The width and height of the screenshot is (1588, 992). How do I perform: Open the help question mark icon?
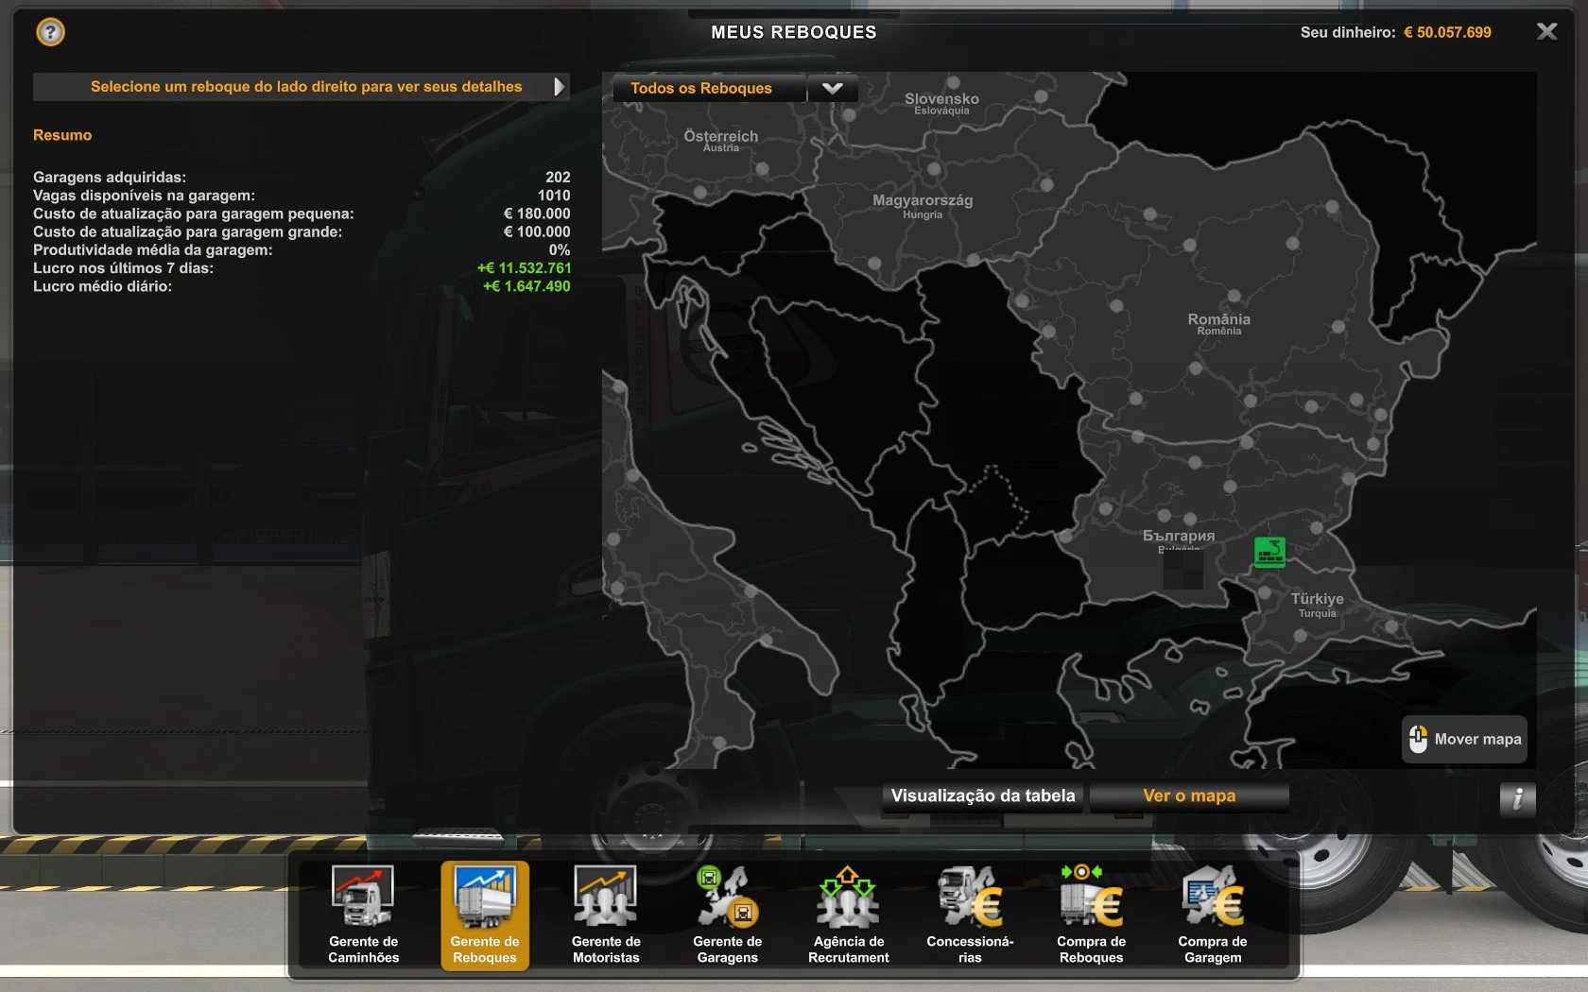pos(50,32)
